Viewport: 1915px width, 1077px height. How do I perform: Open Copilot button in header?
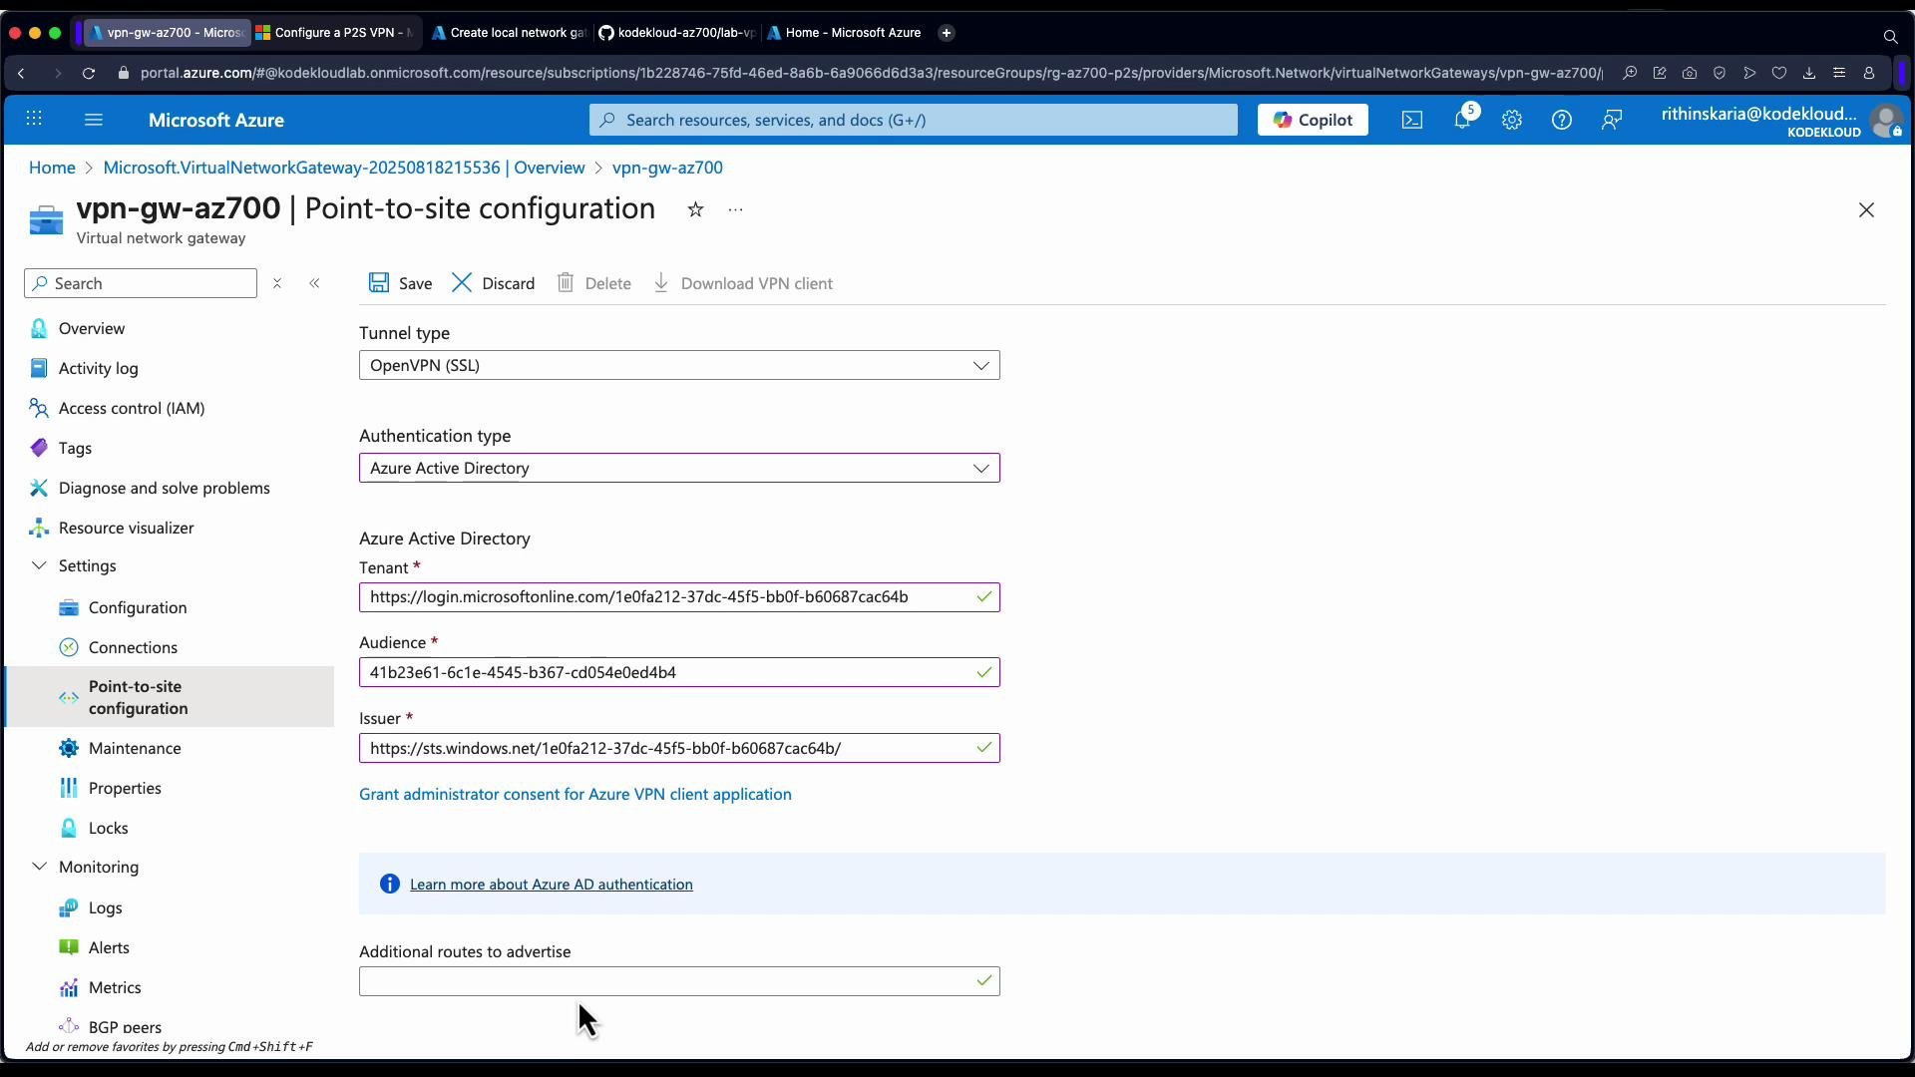(x=1313, y=120)
